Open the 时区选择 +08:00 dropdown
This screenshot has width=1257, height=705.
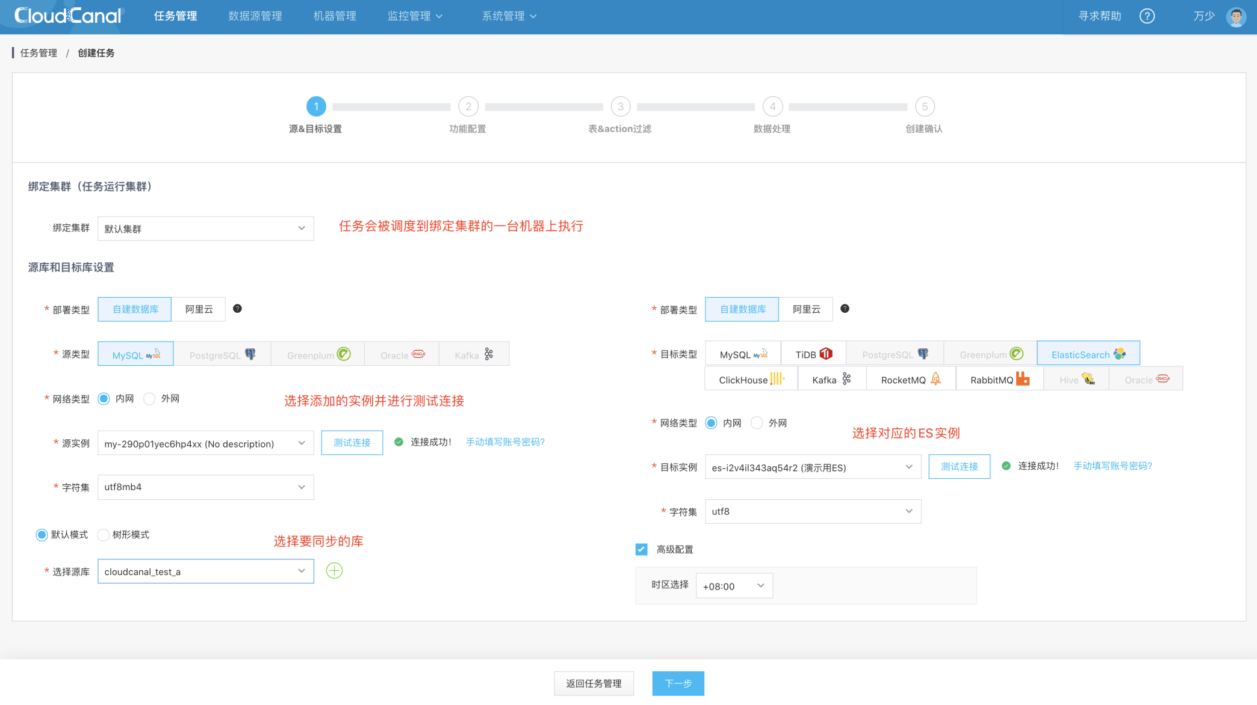(x=734, y=586)
